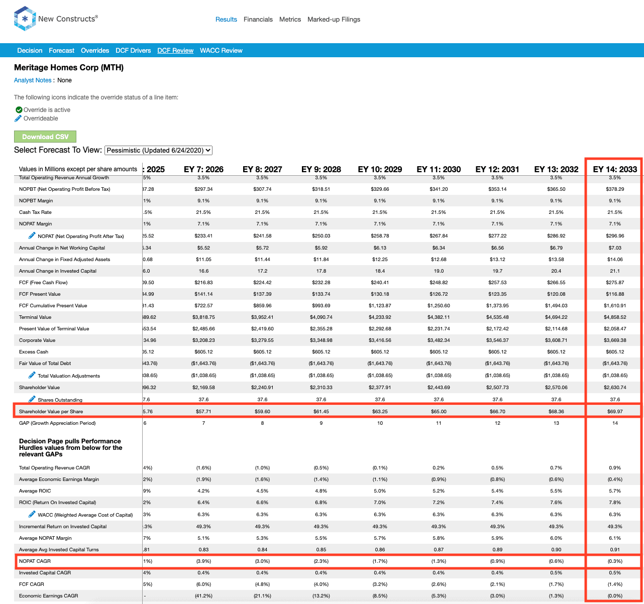Click the $233.41 NOPAT value for 2026
This screenshot has width=644, height=604.
[x=203, y=236]
